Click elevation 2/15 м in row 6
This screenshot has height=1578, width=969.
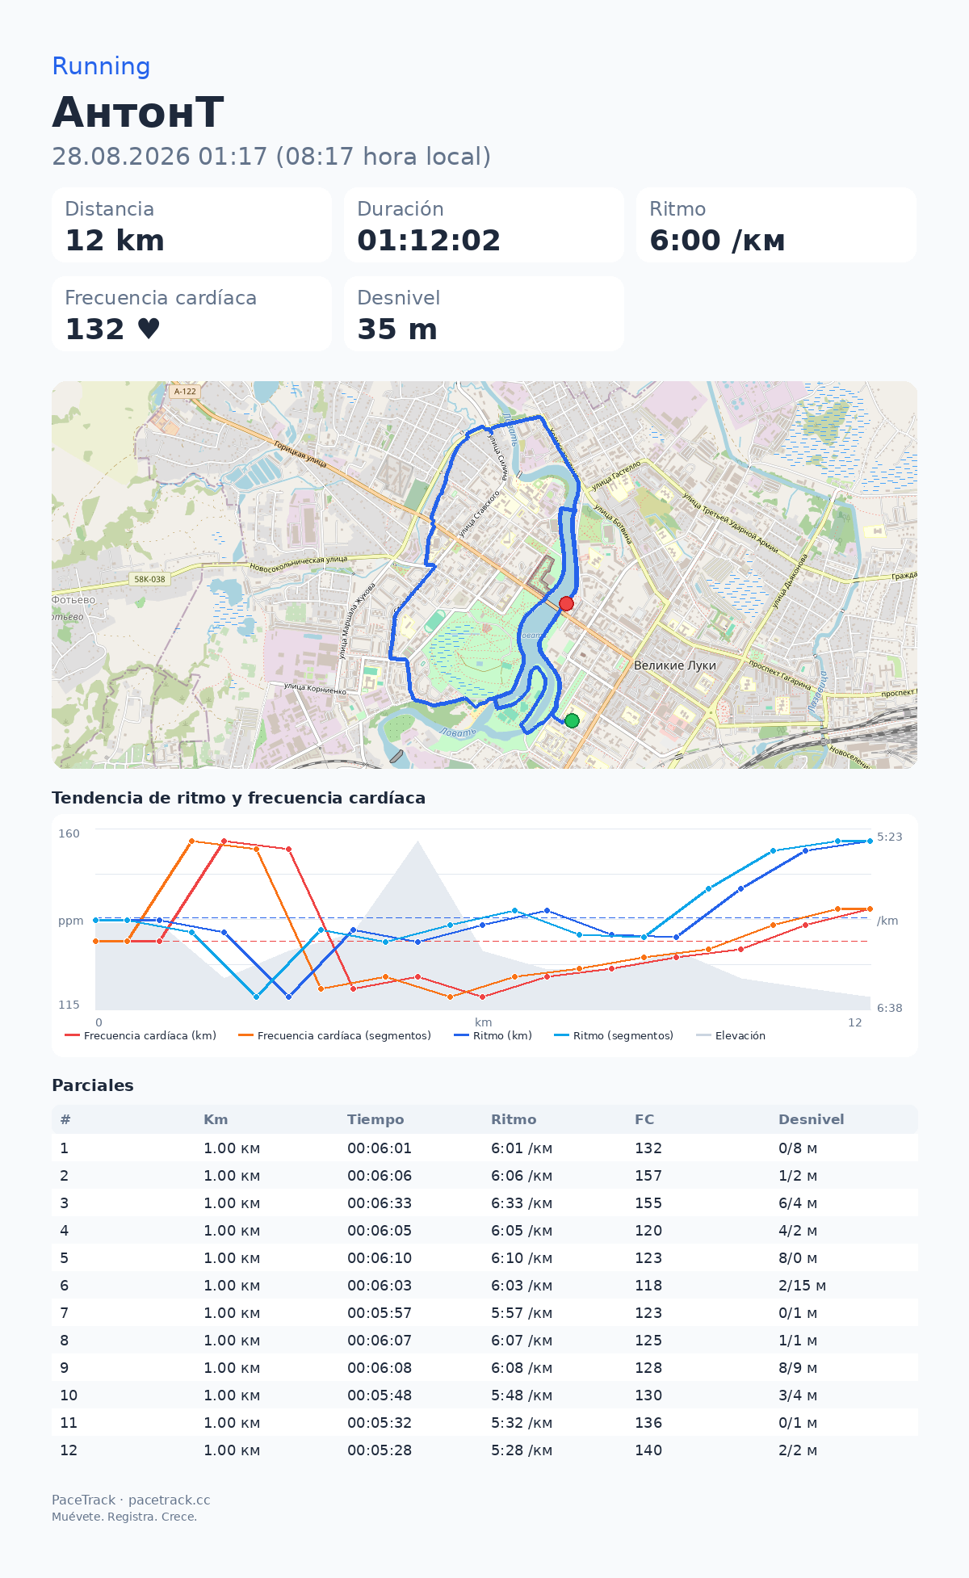pos(803,1286)
